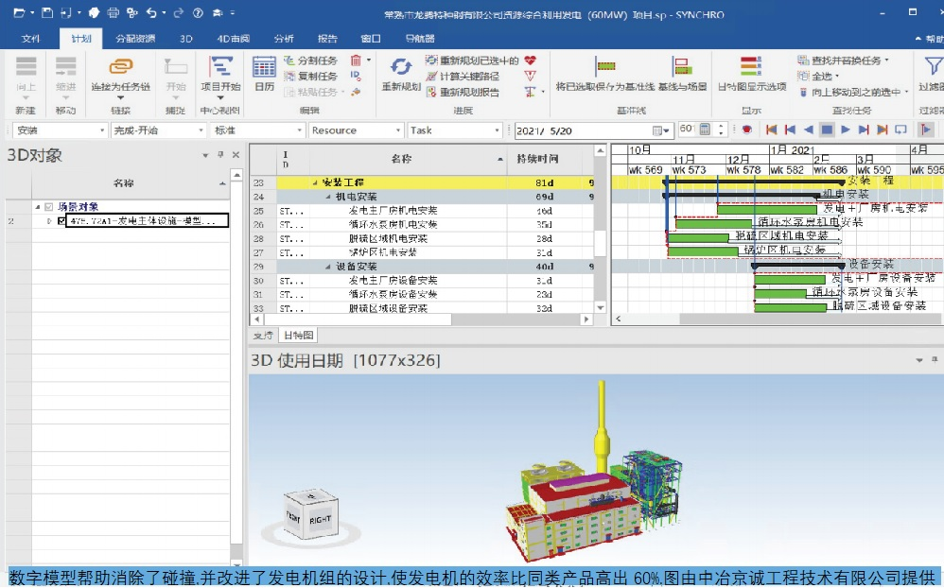Click the 基线与场景 baseline icon
Screen dimensions: 944x588
[681, 66]
